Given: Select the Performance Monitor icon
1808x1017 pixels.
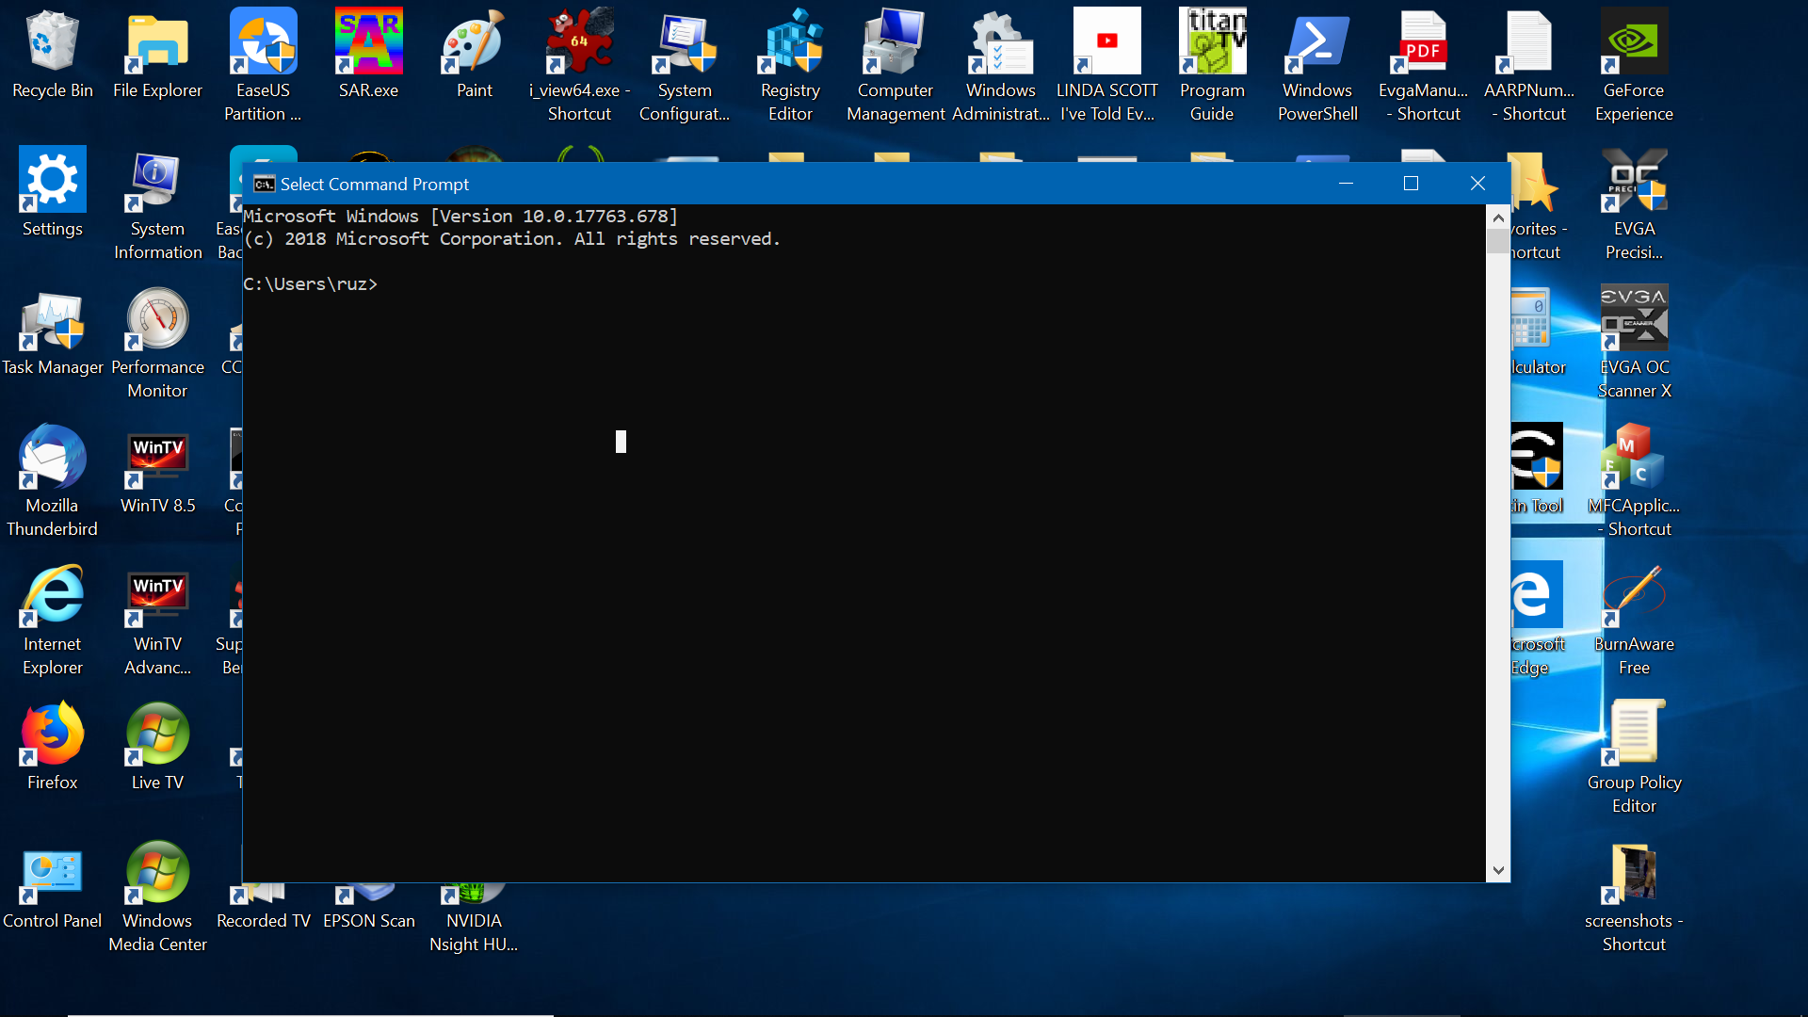Looking at the screenshot, I should click(157, 320).
